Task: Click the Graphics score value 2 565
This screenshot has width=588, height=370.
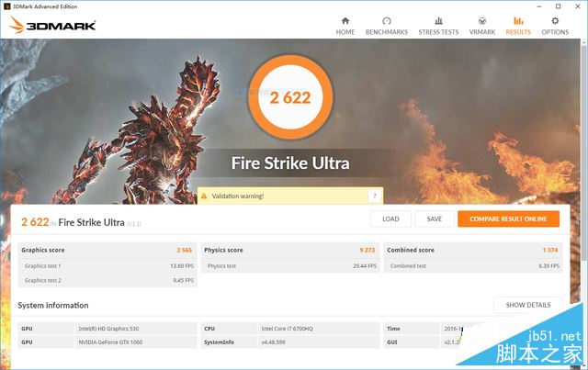Action: (185, 250)
